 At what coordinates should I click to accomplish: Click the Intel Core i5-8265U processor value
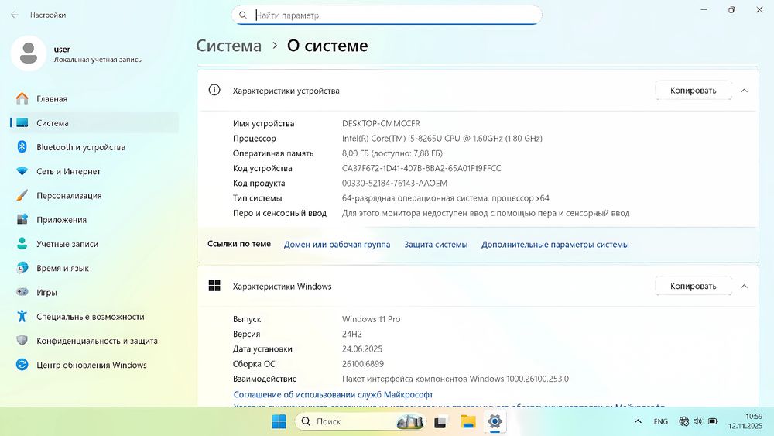click(x=442, y=139)
